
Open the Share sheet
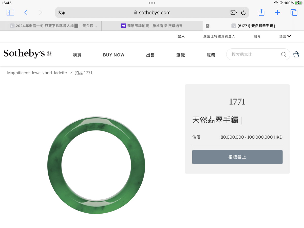261,12
